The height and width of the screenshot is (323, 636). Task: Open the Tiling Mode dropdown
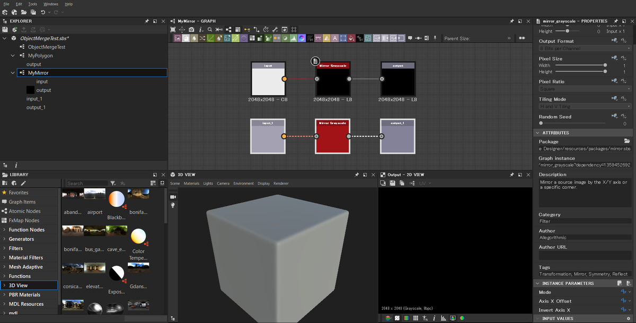[585, 107]
